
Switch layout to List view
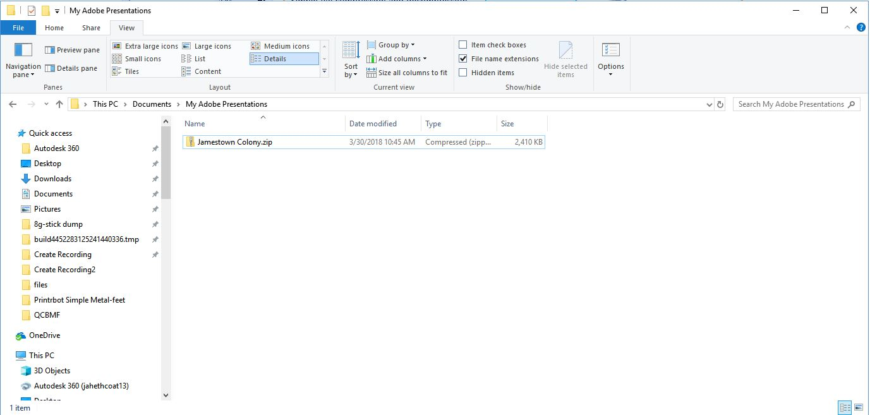[x=193, y=59]
